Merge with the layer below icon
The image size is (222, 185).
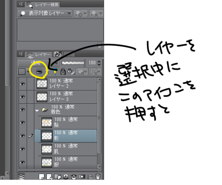[74, 177]
